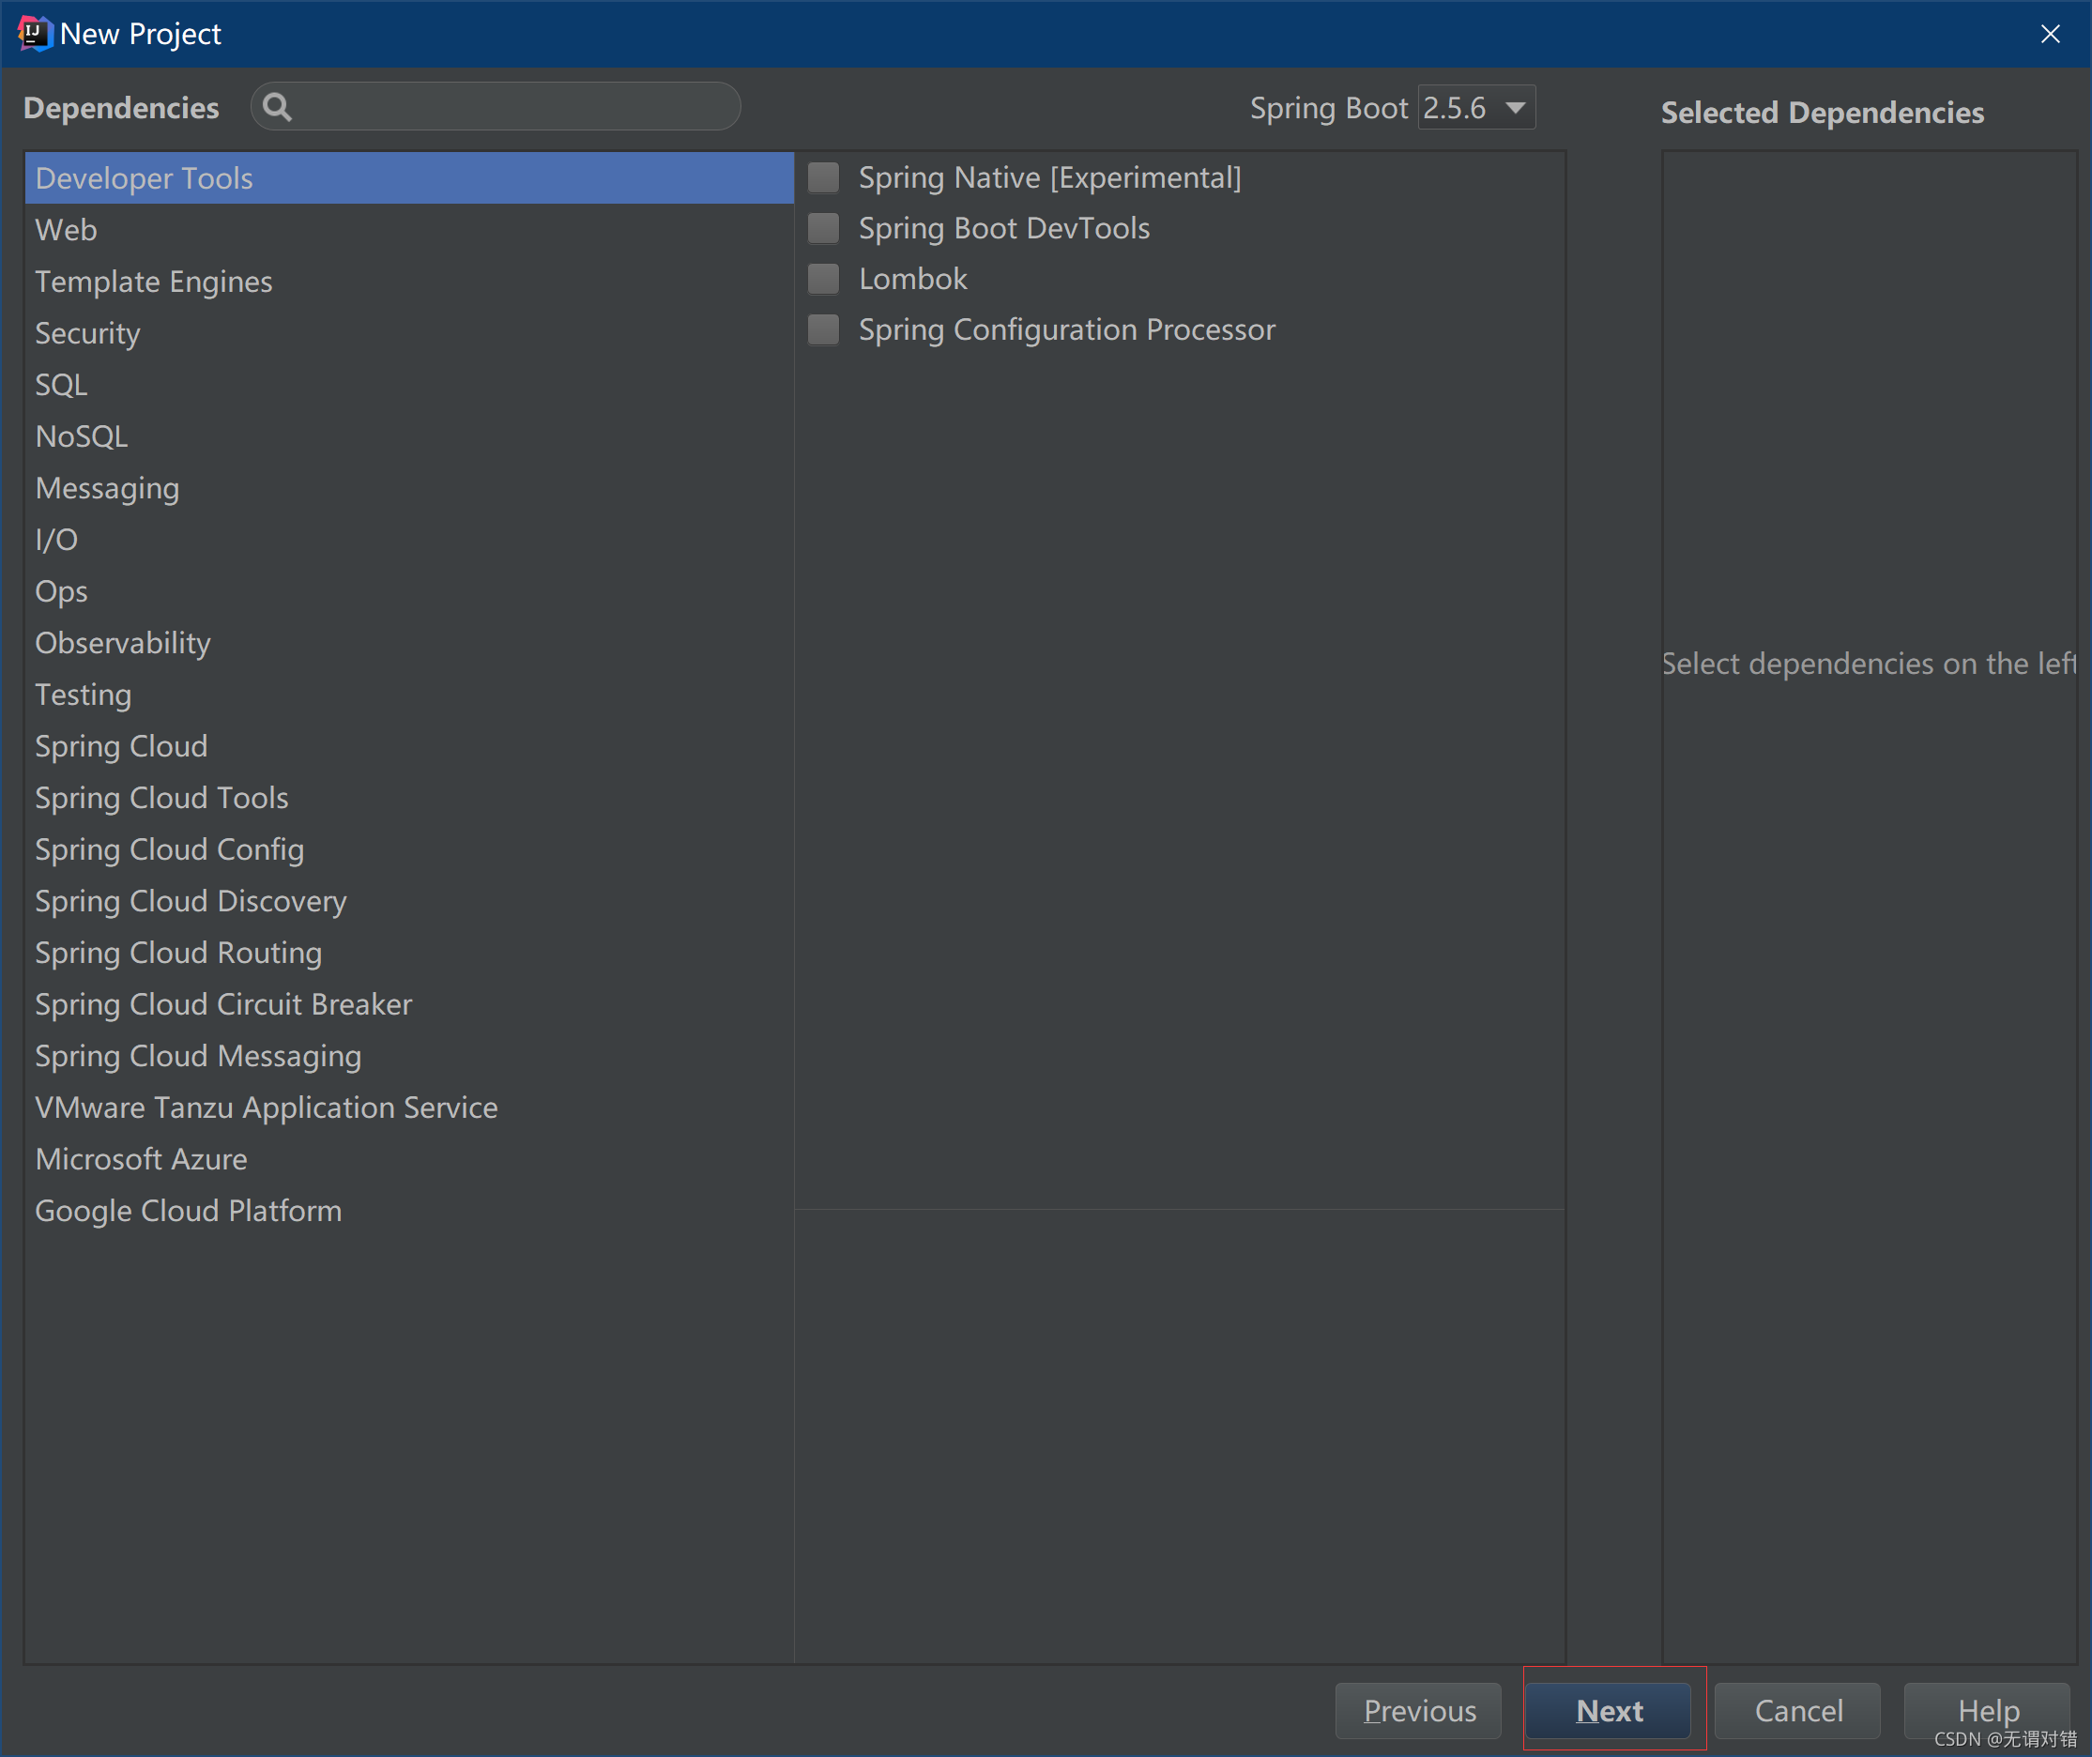Check Spring Boot DevTools
Viewport: 2092px width, 1757px height.
tap(823, 229)
